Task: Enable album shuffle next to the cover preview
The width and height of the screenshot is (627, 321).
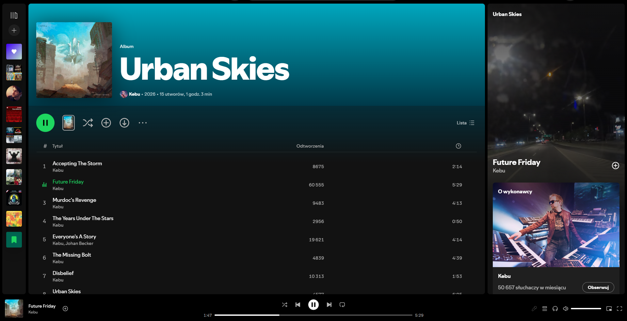Action: coord(88,123)
